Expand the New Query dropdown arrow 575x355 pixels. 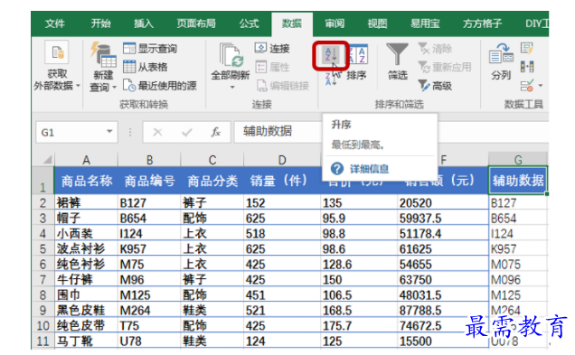(x=115, y=88)
